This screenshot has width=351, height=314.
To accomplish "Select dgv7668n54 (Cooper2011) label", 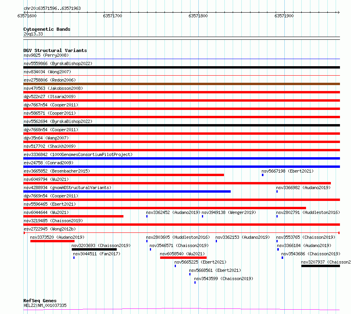I will (51, 130).
